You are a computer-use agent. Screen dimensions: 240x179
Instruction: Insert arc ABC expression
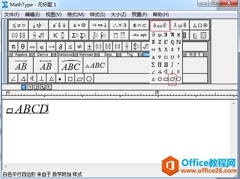coord(71,65)
